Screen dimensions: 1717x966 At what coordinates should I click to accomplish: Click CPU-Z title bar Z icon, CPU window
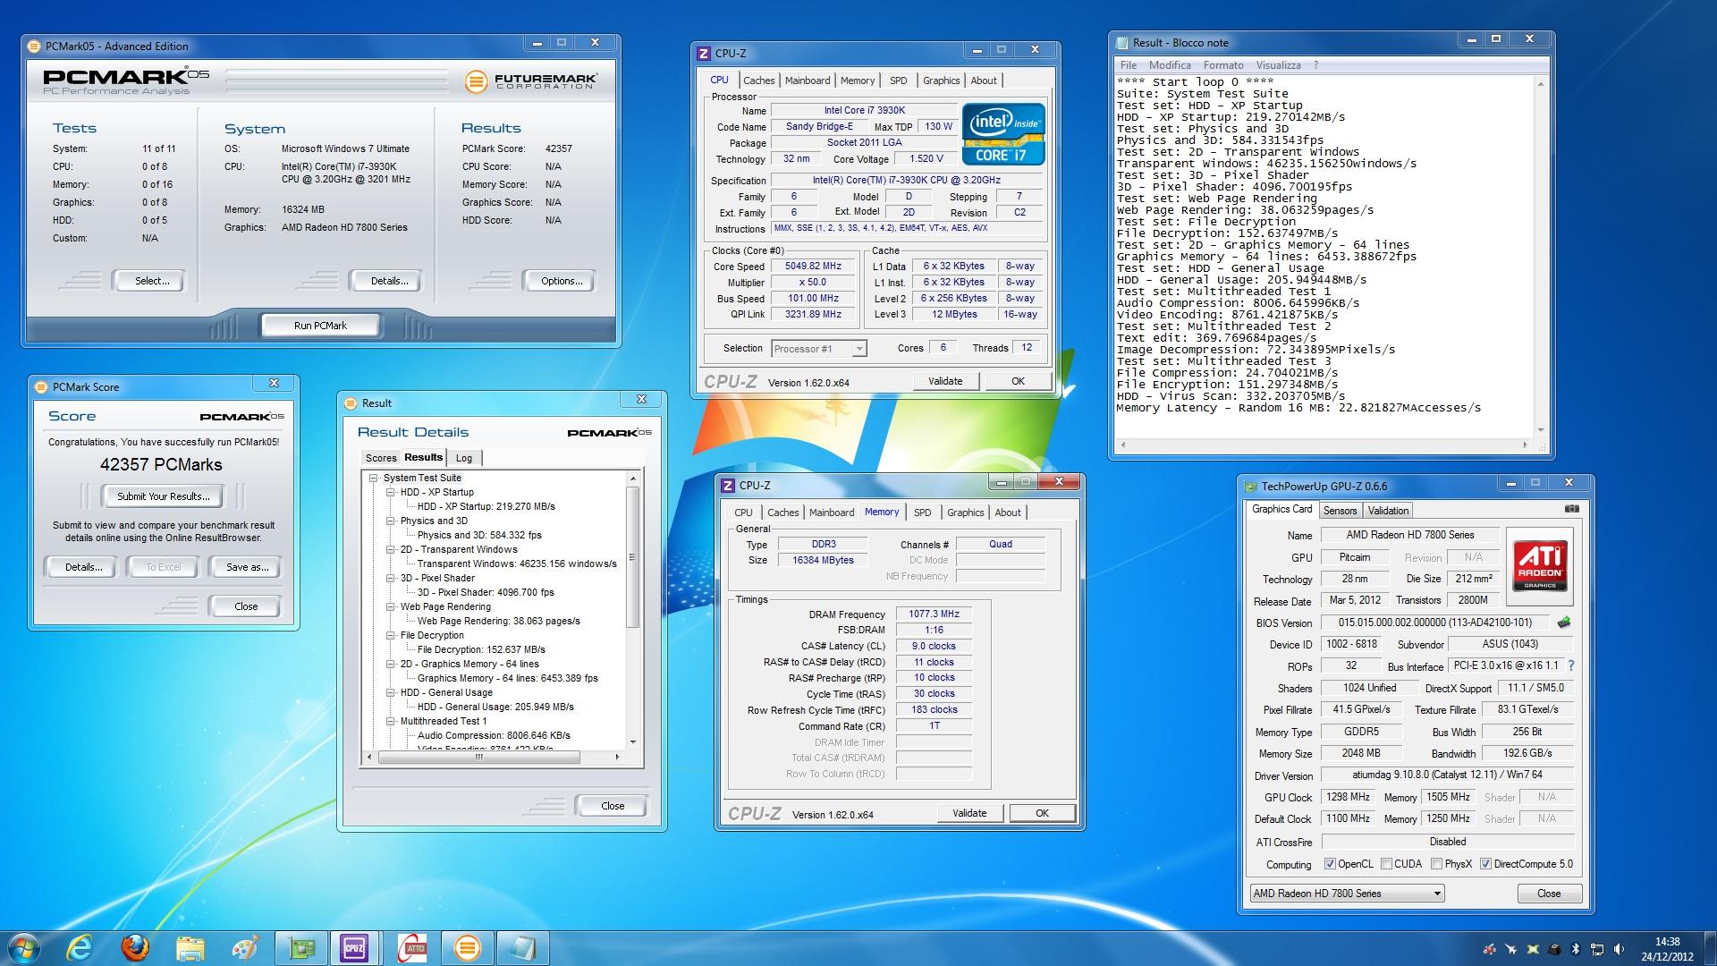click(x=704, y=54)
